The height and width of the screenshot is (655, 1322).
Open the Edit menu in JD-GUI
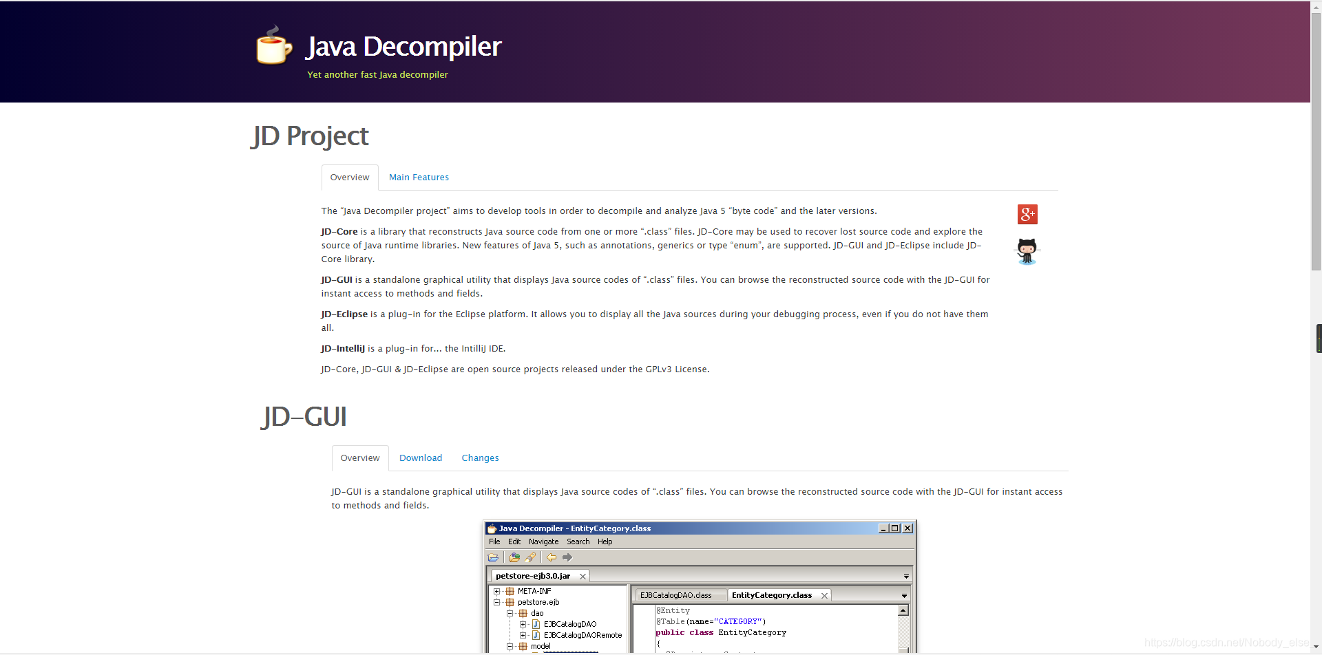tap(514, 541)
